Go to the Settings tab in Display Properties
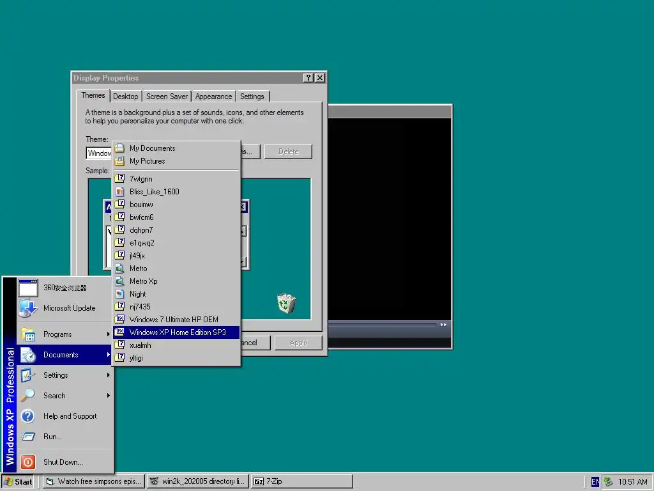The height and width of the screenshot is (491, 654). pyautogui.click(x=252, y=97)
